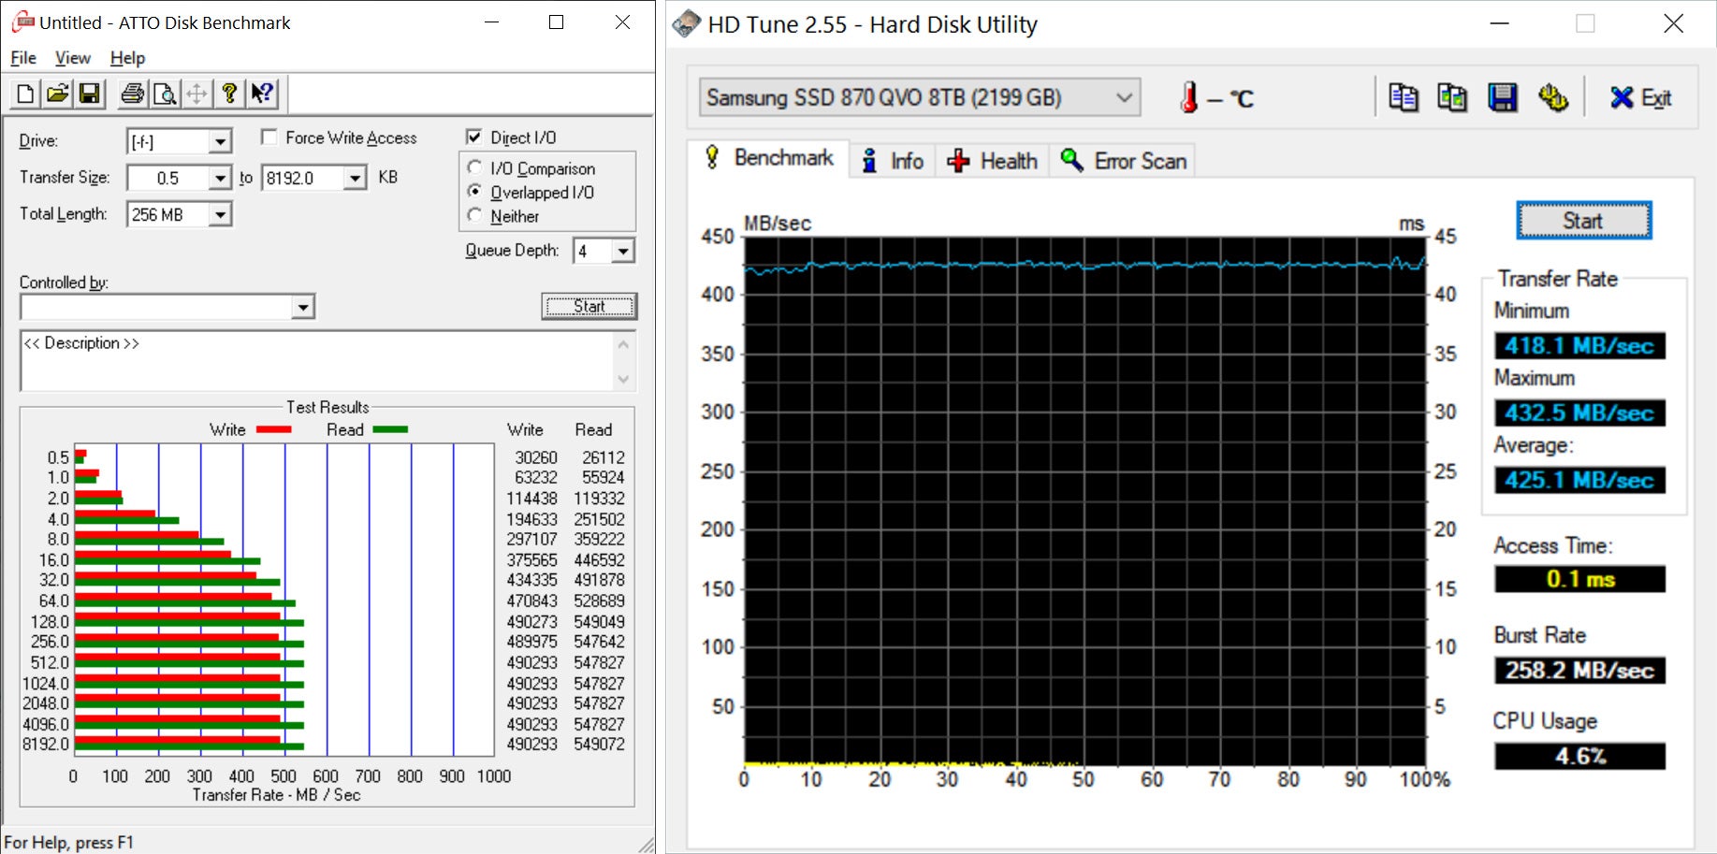Click the red Write legend swatch
Image resolution: width=1717 pixels, height=854 pixels.
pos(273,429)
